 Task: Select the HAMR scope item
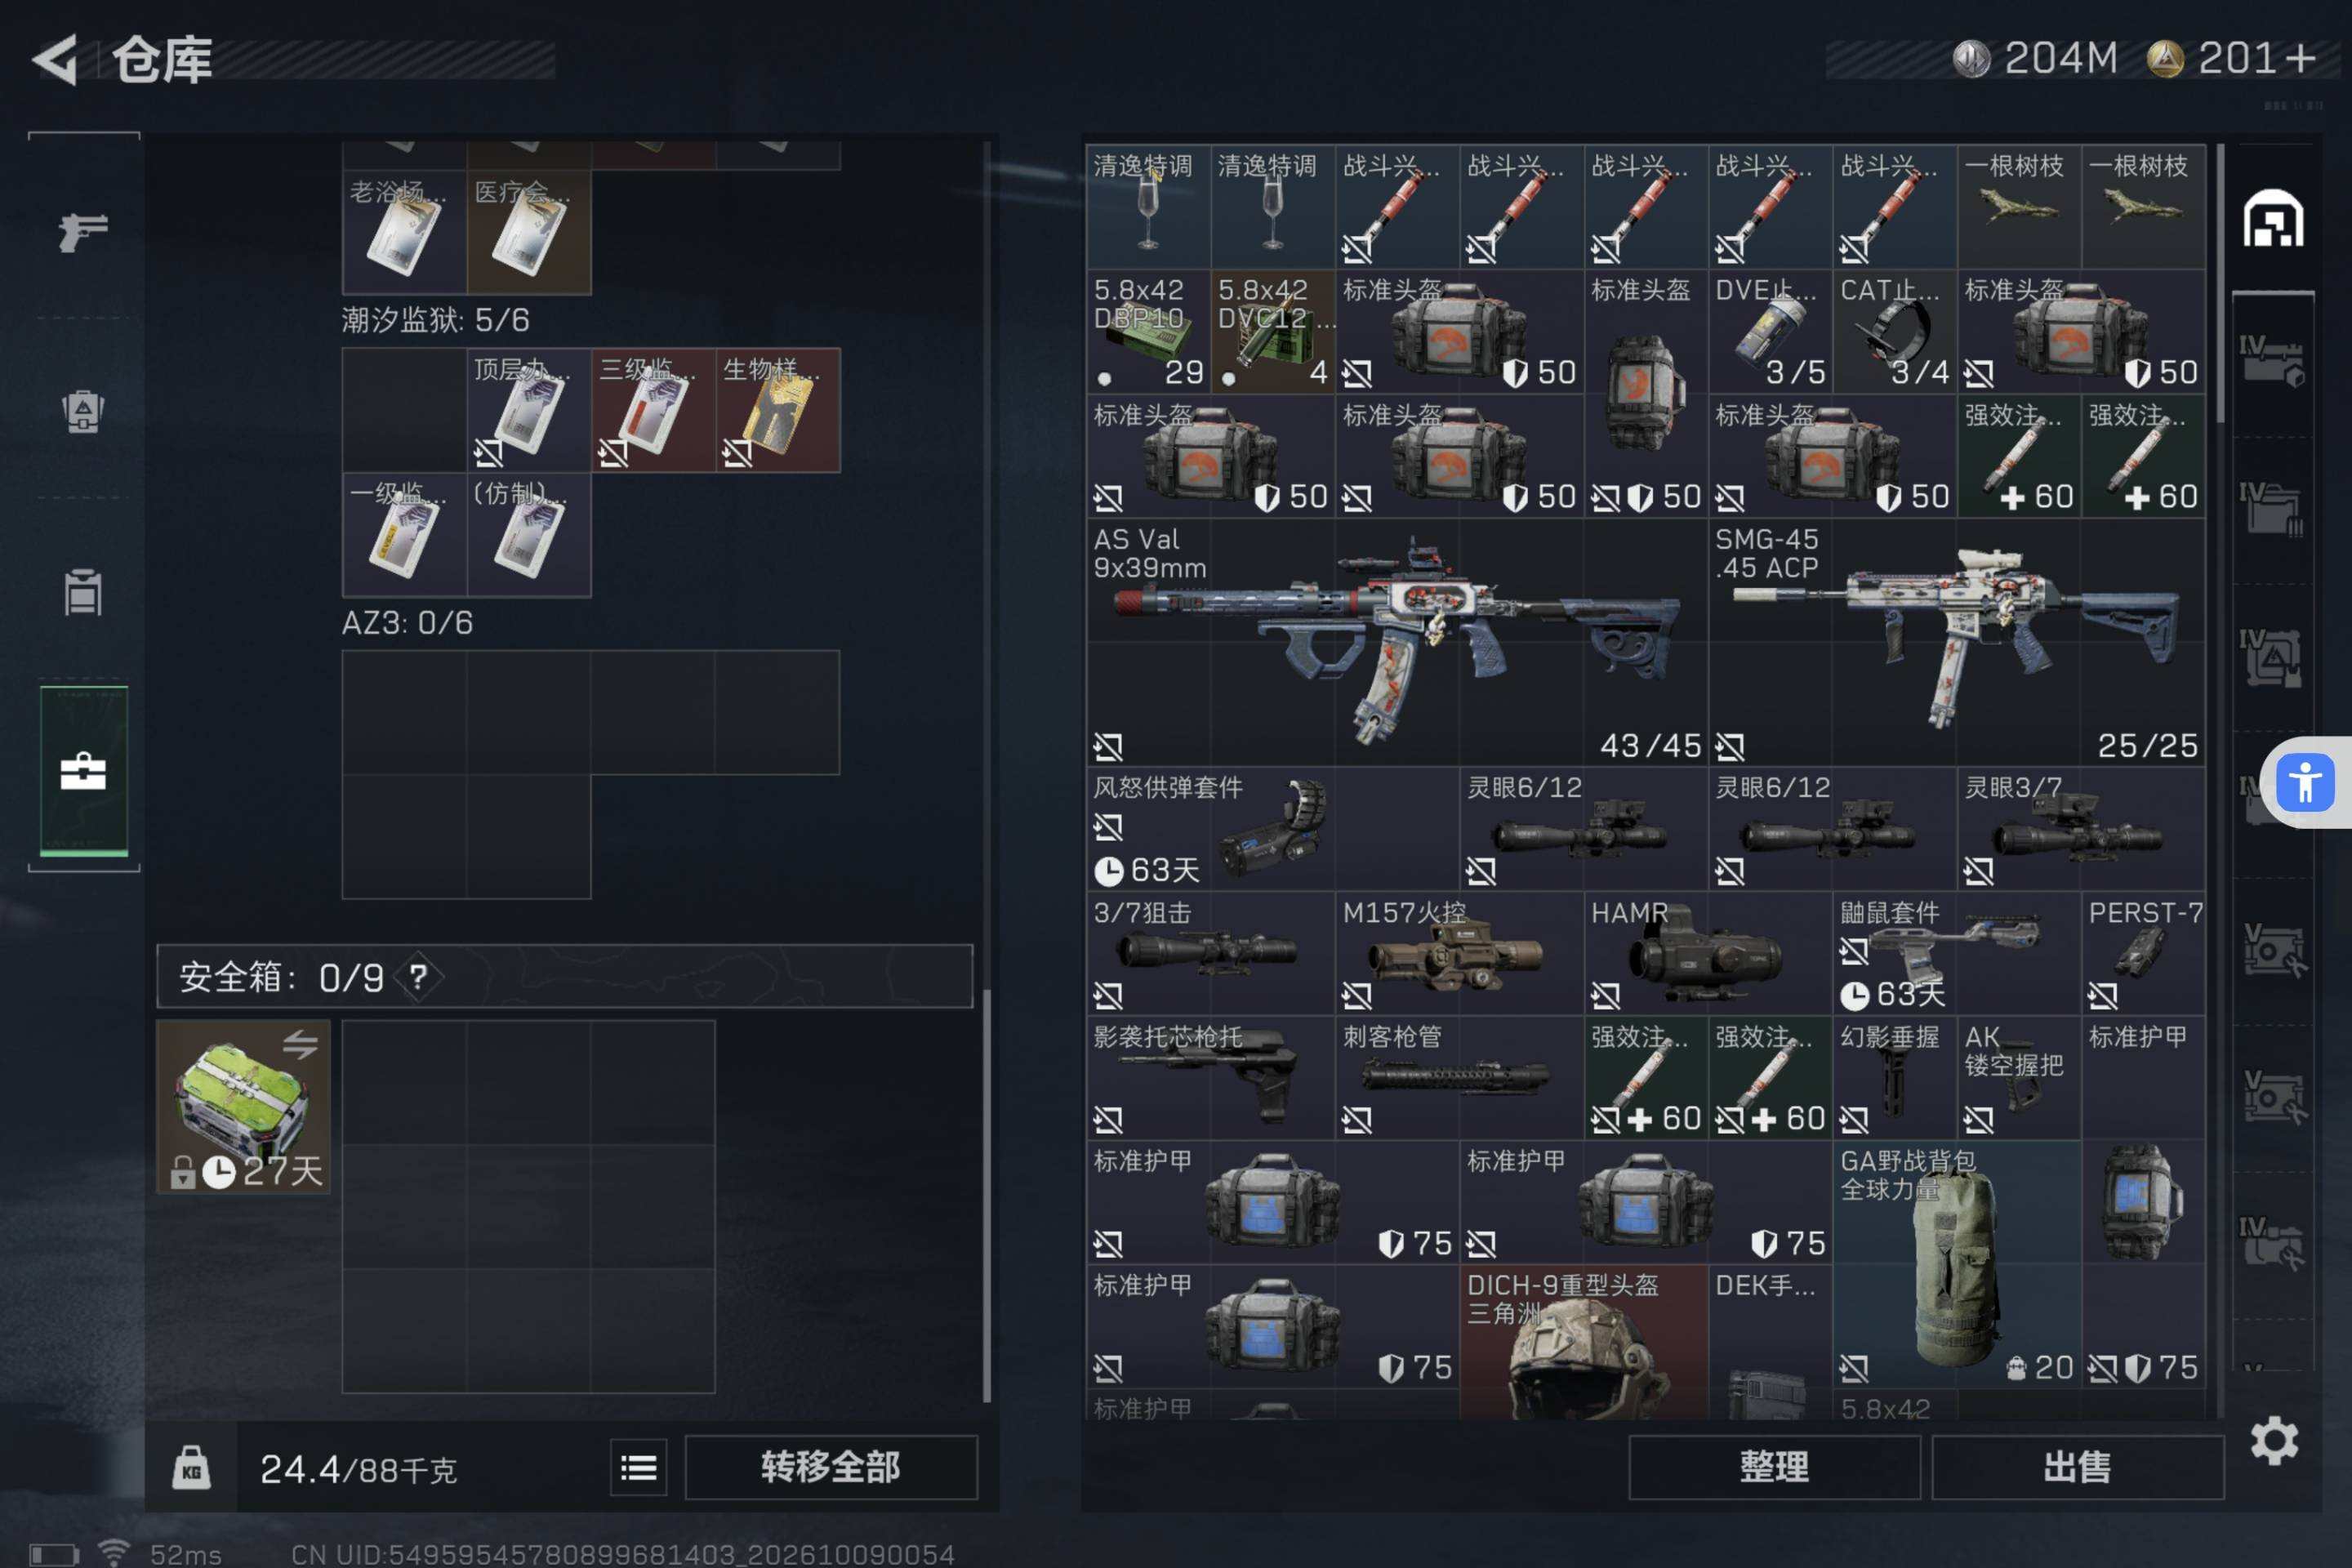point(1708,953)
